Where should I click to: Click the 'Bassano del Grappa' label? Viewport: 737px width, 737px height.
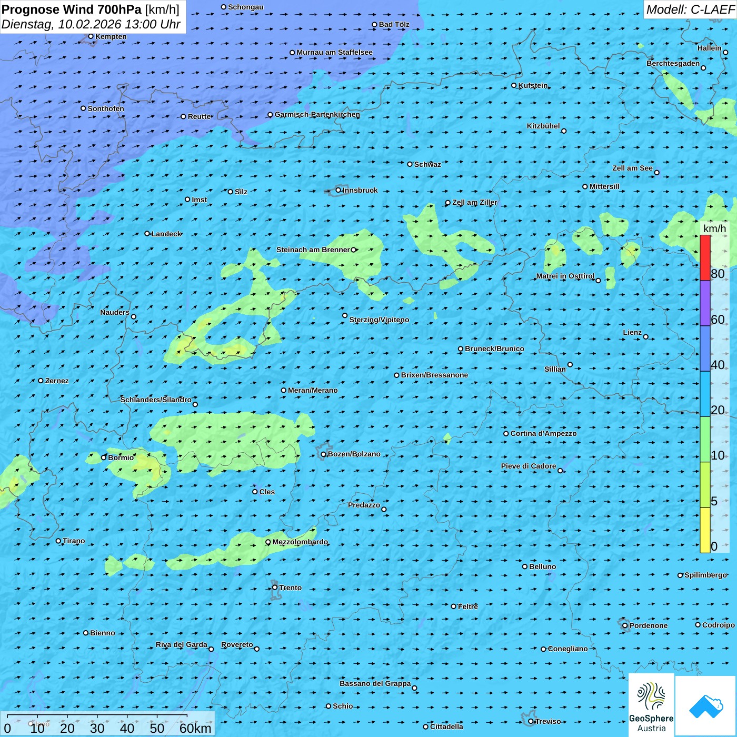375,683
